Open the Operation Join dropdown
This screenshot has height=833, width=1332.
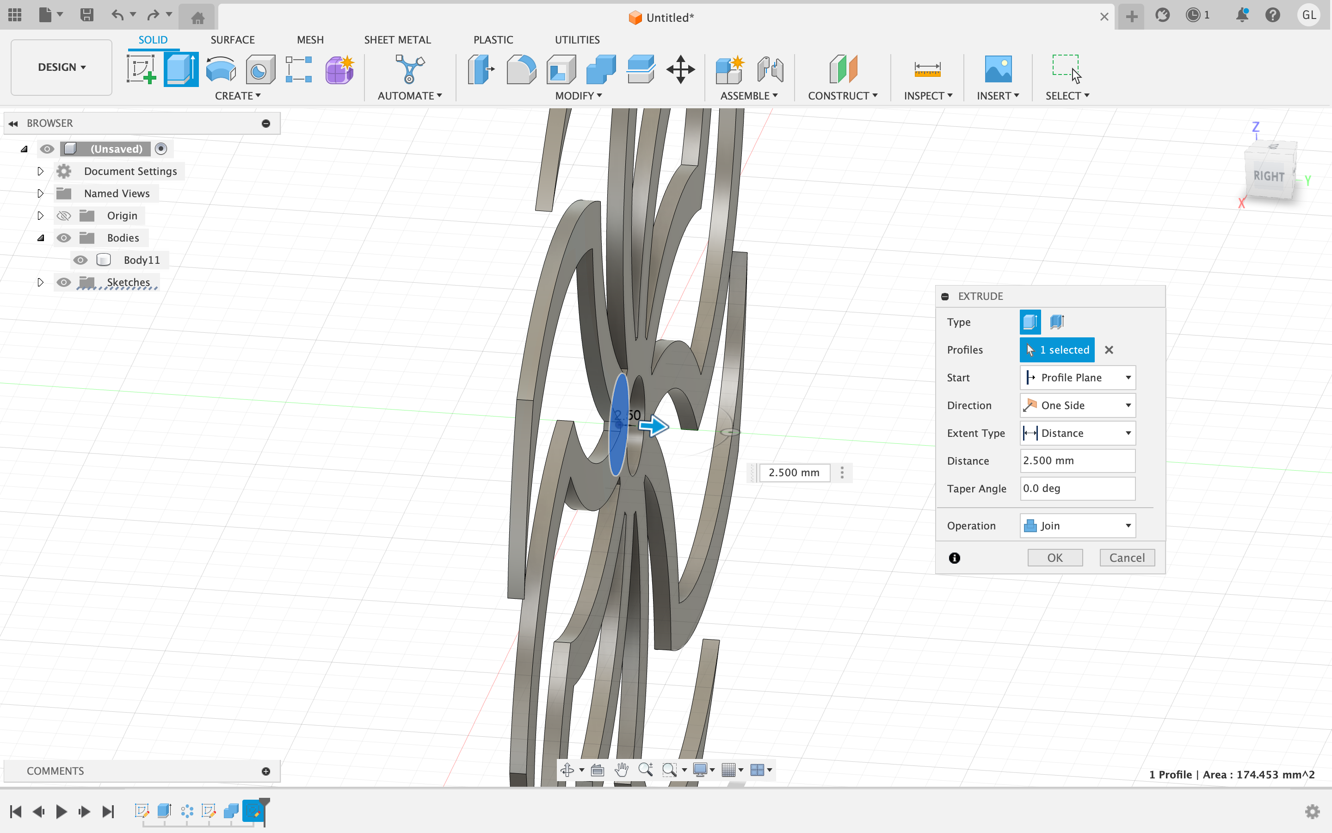(x=1077, y=526)
